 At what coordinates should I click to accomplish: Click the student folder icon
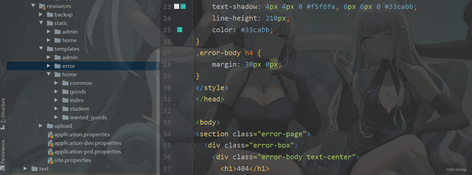(65, 109)
